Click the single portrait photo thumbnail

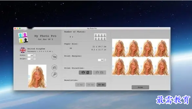(37, 76)
